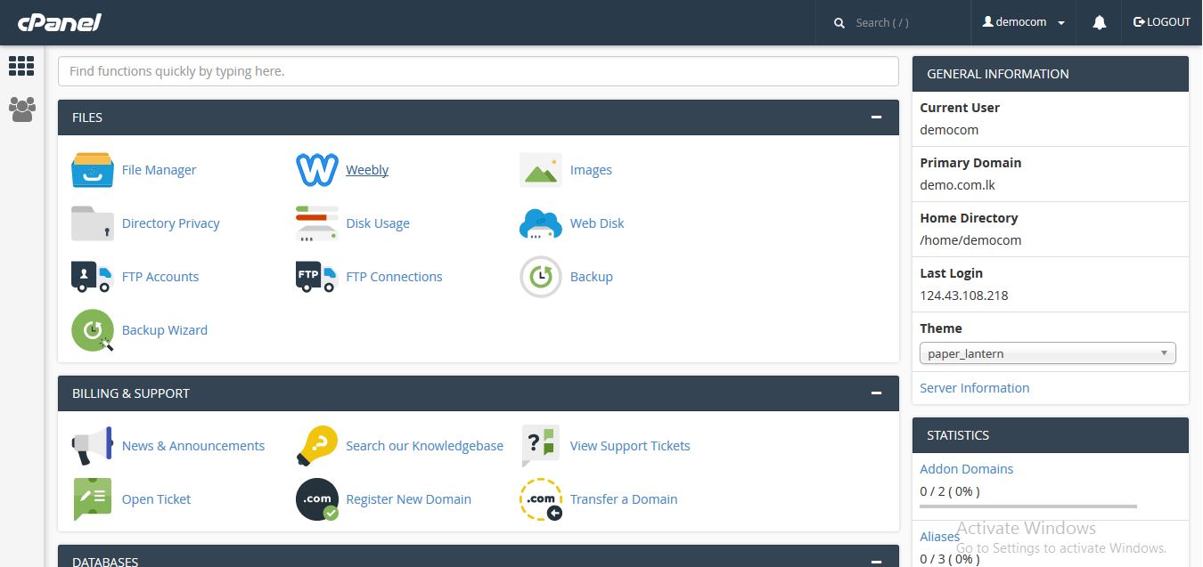The height and width of the screenshot is (567, 1203).
Task: Open the Weebly link
Action: coord(367,170)
